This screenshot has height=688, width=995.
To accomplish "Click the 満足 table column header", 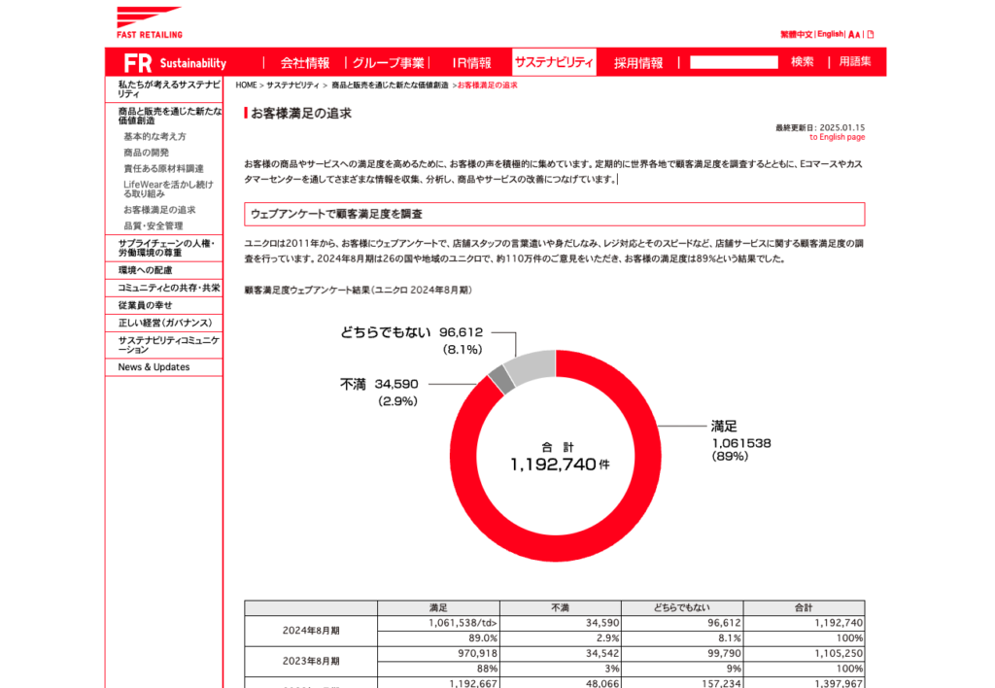I will pyautogui.click(x=438, y=608).
